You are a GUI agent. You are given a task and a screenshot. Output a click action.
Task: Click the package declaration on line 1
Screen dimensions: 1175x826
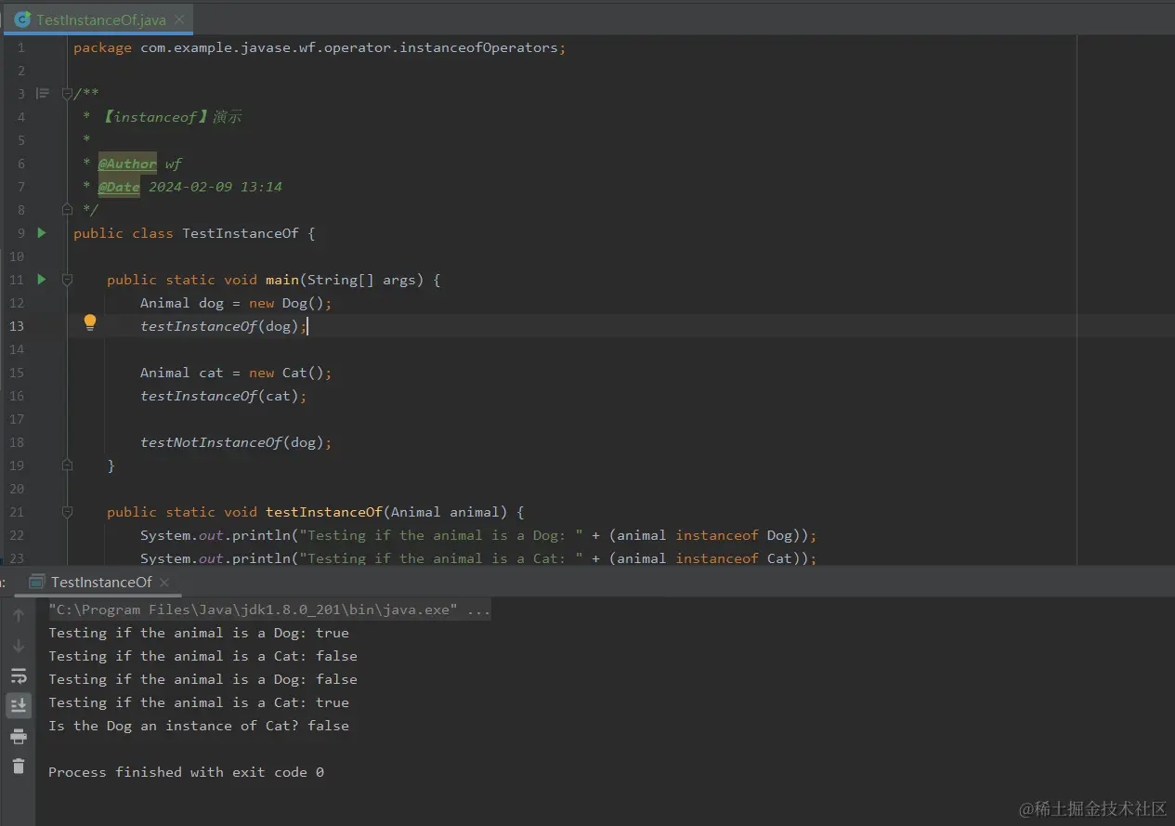[320, 47]
